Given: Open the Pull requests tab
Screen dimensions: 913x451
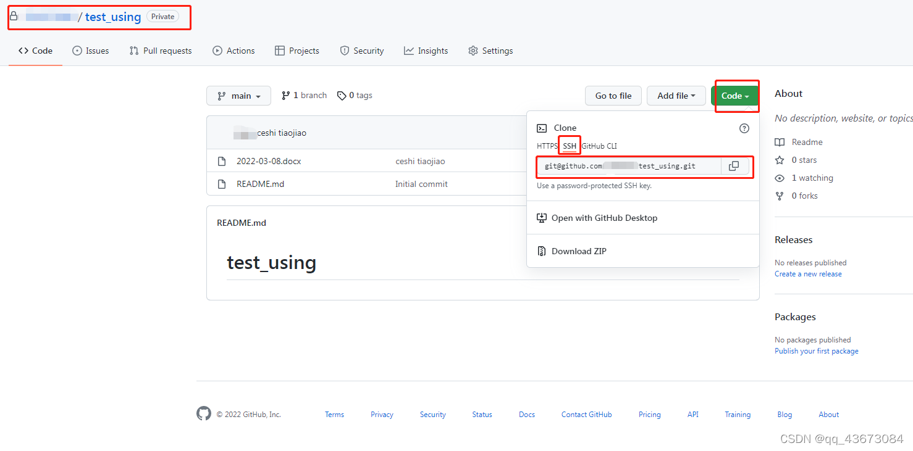Looking at the screenshot, I should click(x=160, y=51).
